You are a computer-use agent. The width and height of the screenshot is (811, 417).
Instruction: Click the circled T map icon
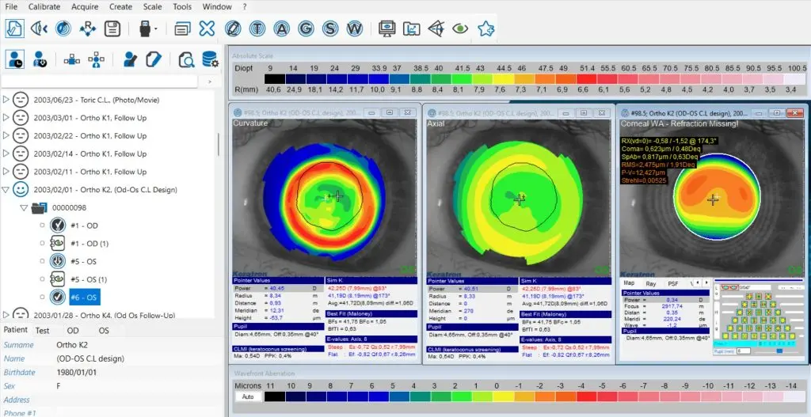[x=257, y=28]
